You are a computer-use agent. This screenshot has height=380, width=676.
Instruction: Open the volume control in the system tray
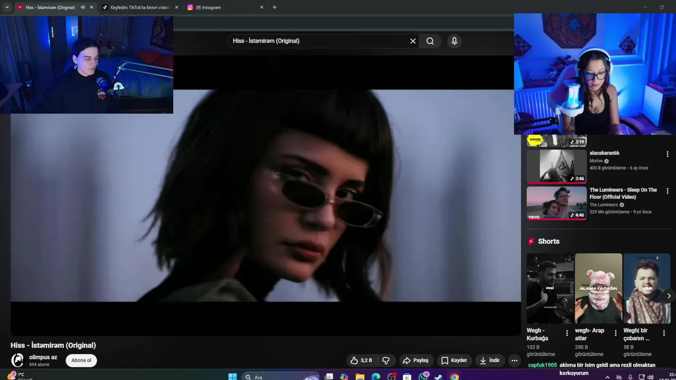[650, 377]
